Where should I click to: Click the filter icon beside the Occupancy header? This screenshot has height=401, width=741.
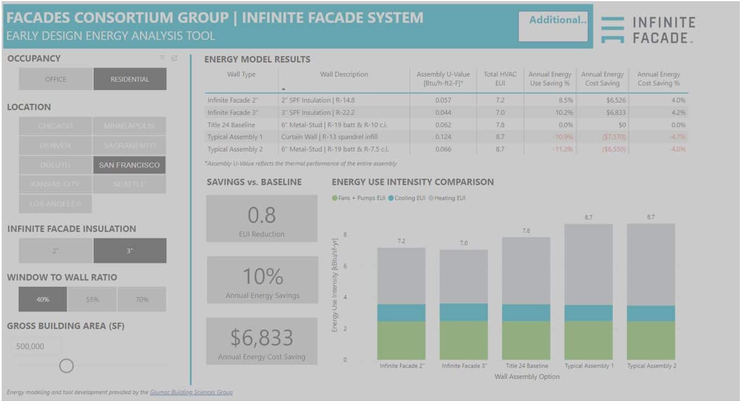pyautogui.click(x=163, y=58)
